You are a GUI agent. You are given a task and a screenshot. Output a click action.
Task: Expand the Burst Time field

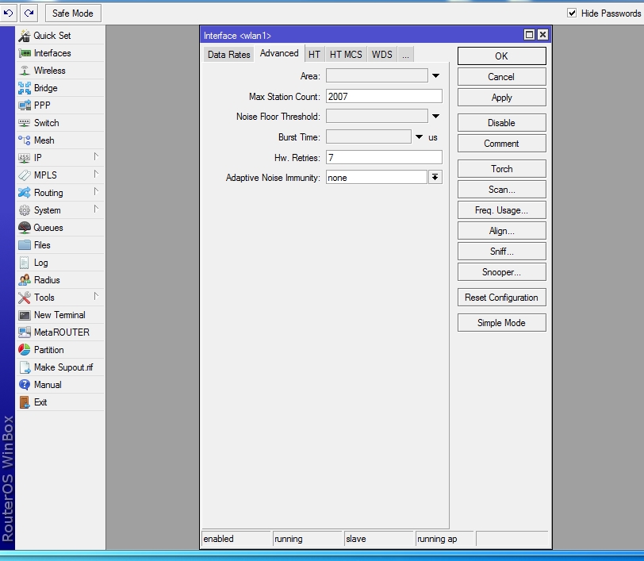point(420,137)
